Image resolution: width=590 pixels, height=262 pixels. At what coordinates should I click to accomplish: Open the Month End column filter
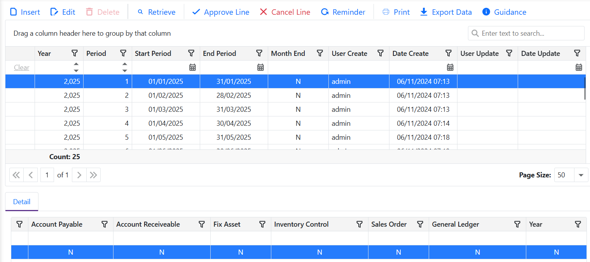pyautogui.click(x=320, y=53)
